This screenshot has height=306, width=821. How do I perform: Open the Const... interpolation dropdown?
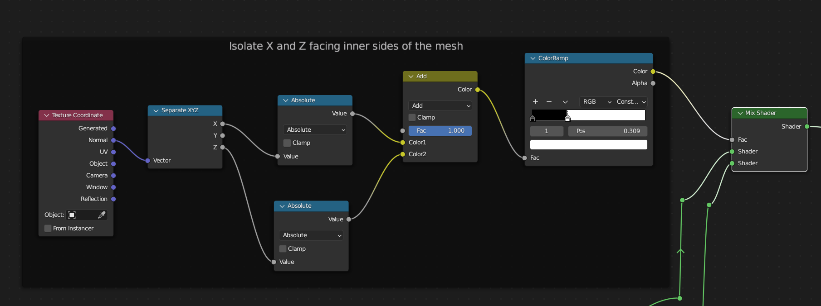[x=630, y=102]
